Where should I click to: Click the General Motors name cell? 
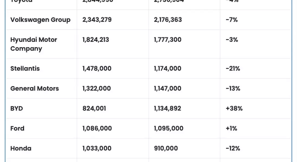(35, 89)
